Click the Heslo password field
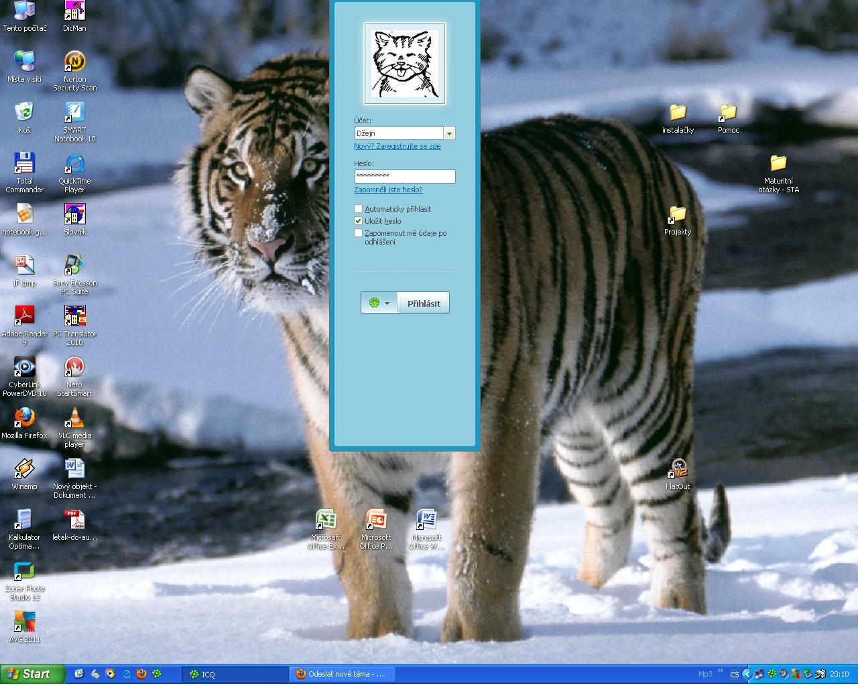 click(404, 176)
